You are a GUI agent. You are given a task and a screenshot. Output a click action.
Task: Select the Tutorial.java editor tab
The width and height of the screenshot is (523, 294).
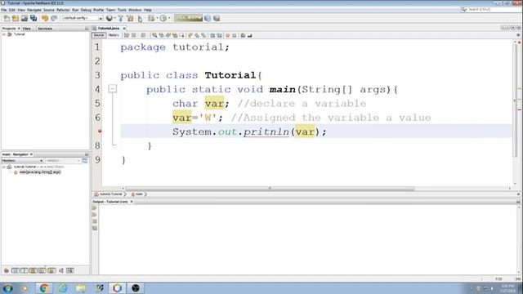coord(109,29)
